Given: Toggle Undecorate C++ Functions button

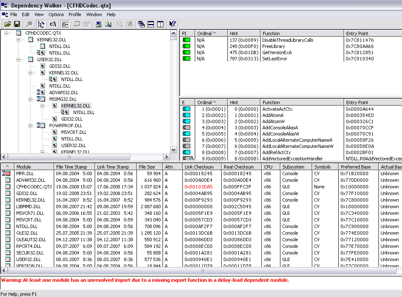Looking at the screenshot, I should (x=65, y=24).
